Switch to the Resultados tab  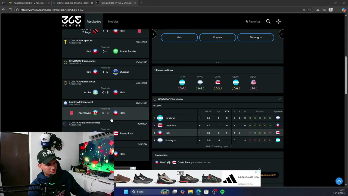(94, 22)
